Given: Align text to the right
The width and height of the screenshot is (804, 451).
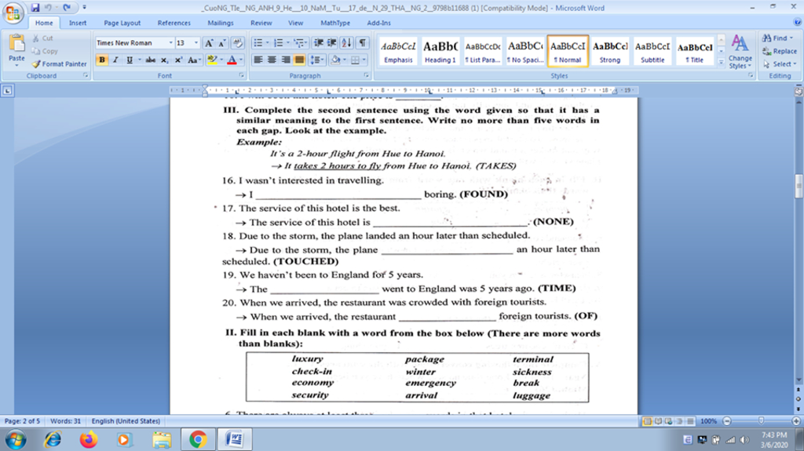Looking at the screenshot, I should coord(286,60).
